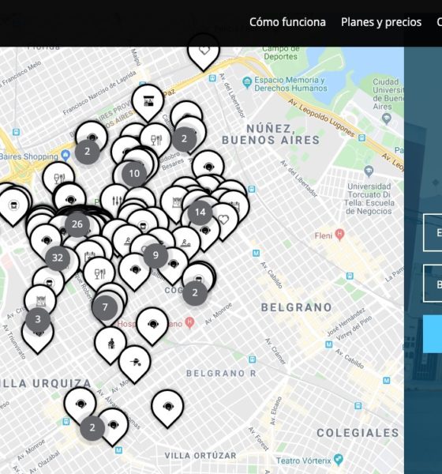Click the Fleni hospital map marker
This screenshot has height=474, width=442.
pyautogui.click(x=340, y=235)
